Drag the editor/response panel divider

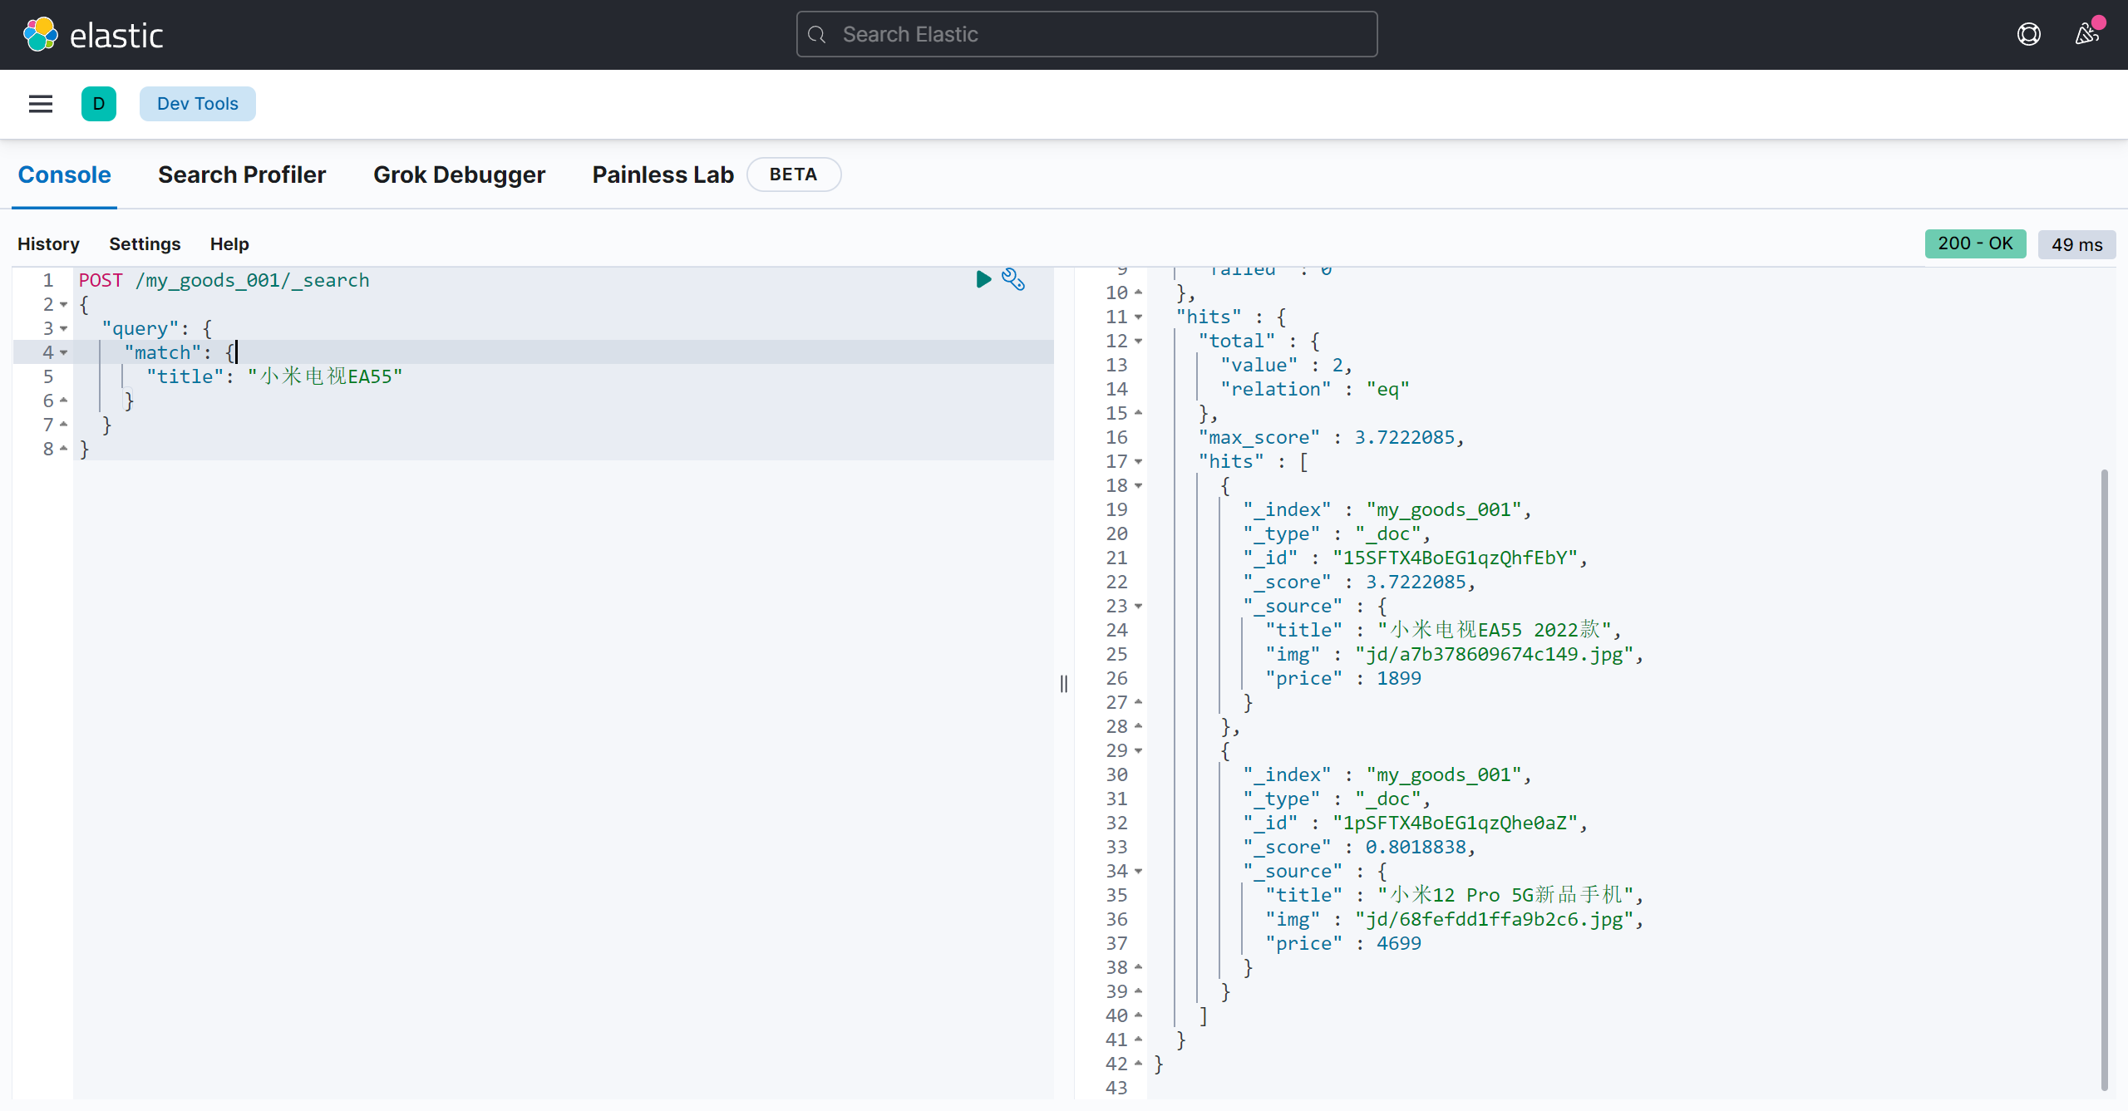[x=1064, y=684]
